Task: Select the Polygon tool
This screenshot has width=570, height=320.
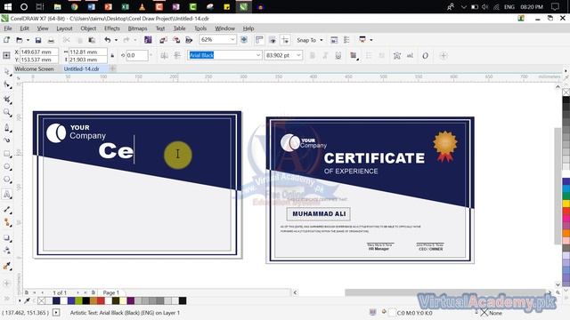Action: [x=6, y=180]
